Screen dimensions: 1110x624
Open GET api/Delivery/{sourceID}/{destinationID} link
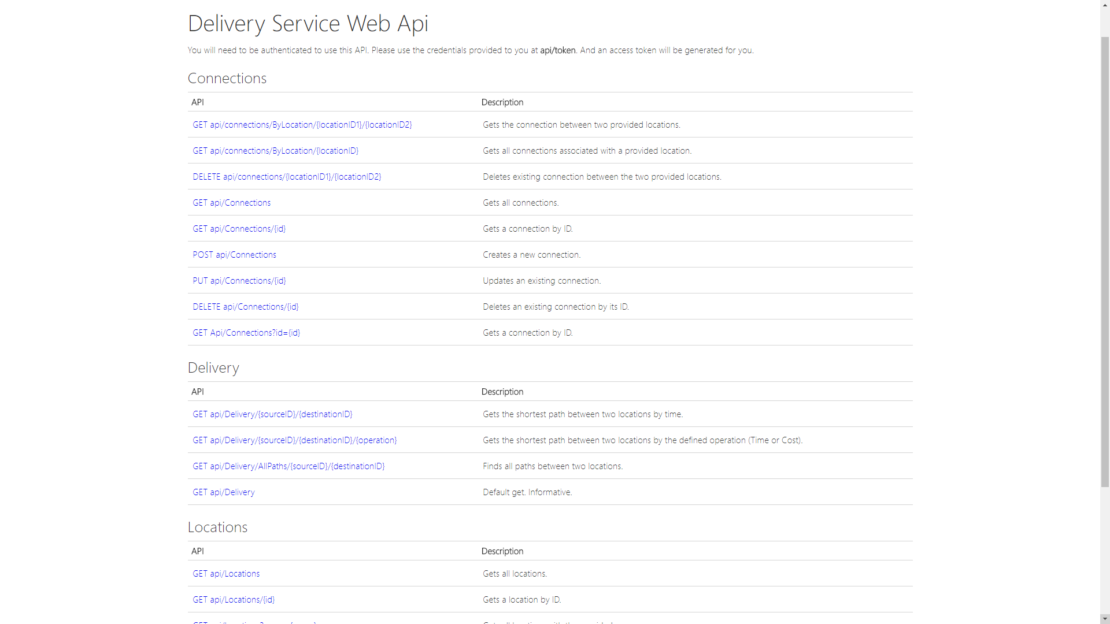click(272, 414)
